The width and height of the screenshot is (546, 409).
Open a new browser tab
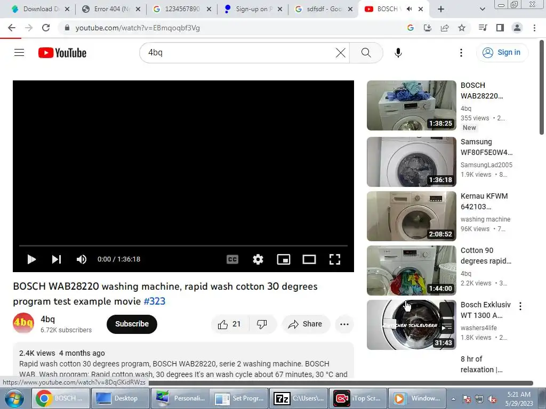pos(441,9)
